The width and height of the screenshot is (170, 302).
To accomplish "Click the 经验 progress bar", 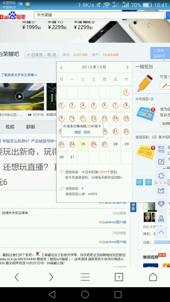I will (x=162, y=242).
